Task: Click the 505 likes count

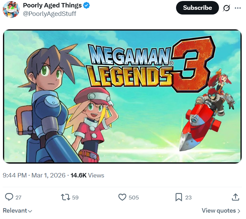Action: click(133, 197)
